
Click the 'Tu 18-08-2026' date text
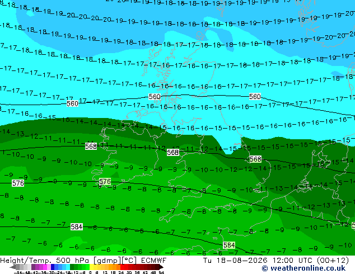click(x=235, y=261)
